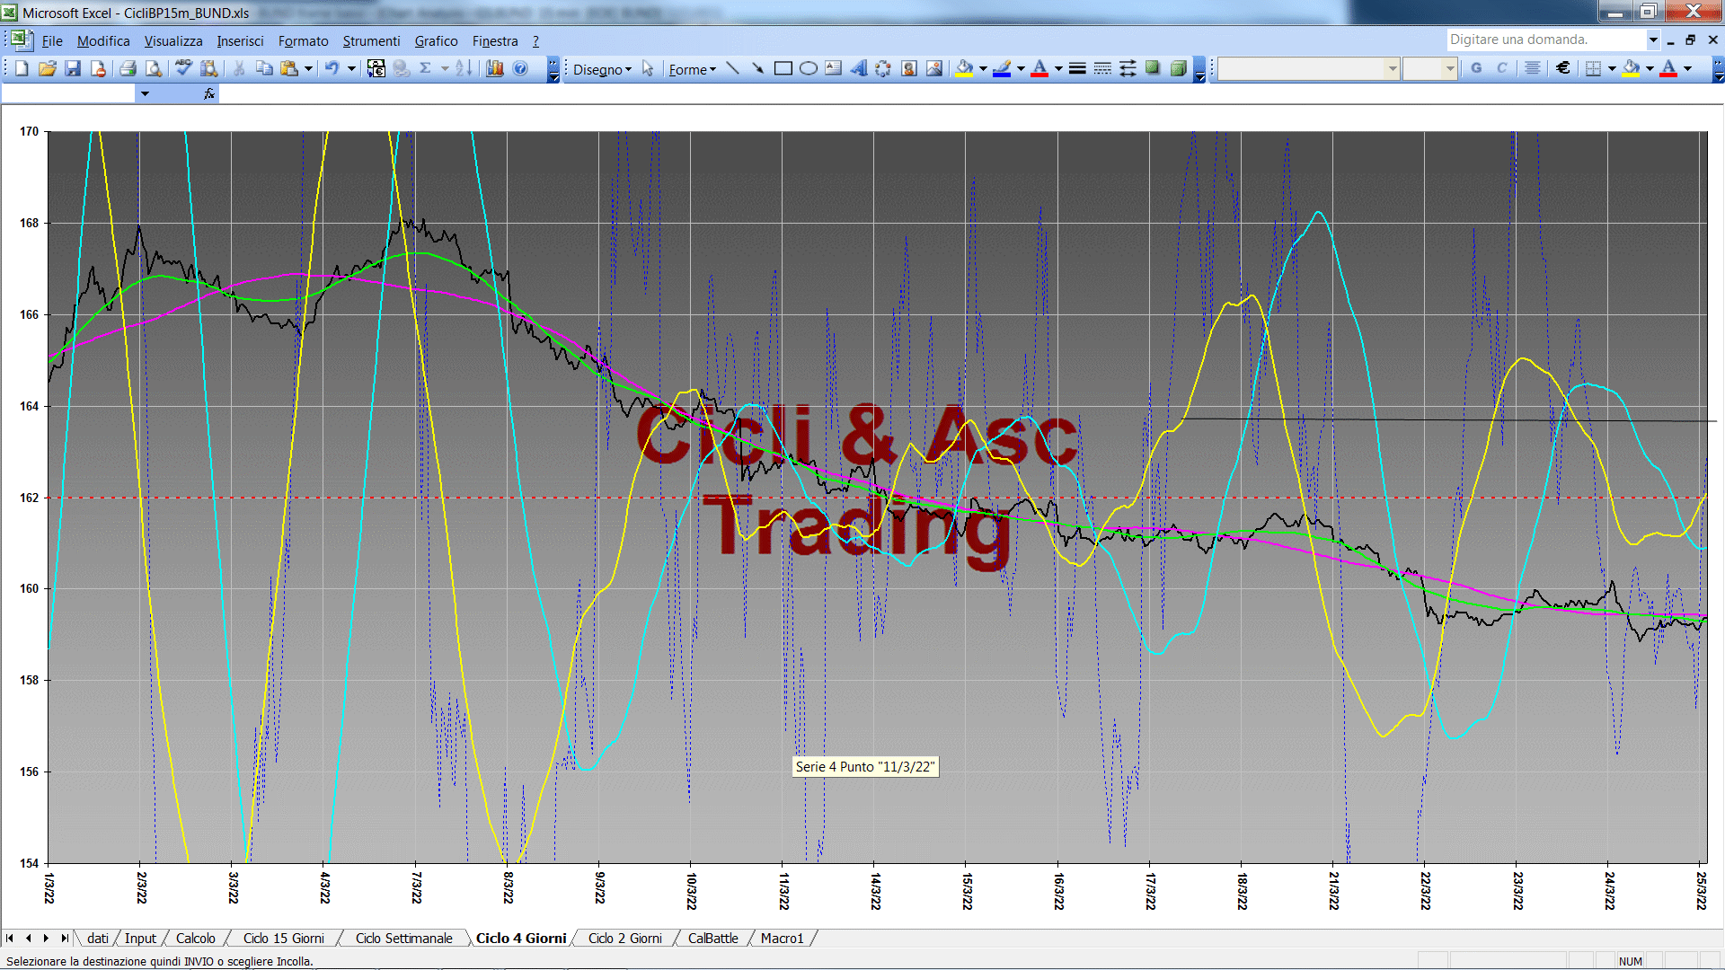The image size is (1725, 970).
Task: Switch to the Ciclo 2 Giorni sheet
Action: point(625,939)
